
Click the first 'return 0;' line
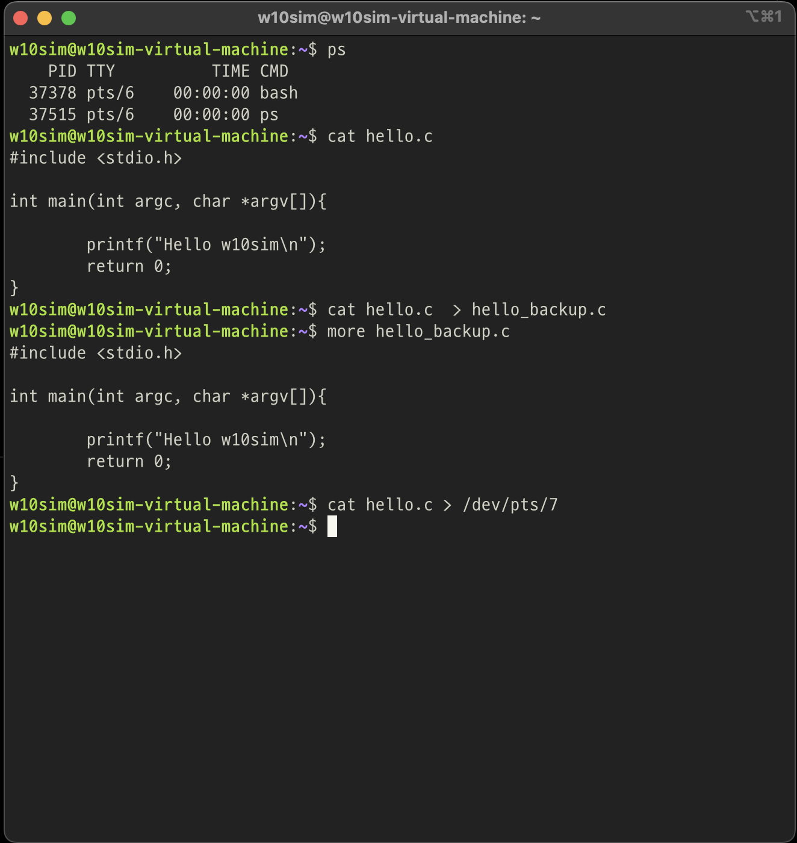[129, 266]
